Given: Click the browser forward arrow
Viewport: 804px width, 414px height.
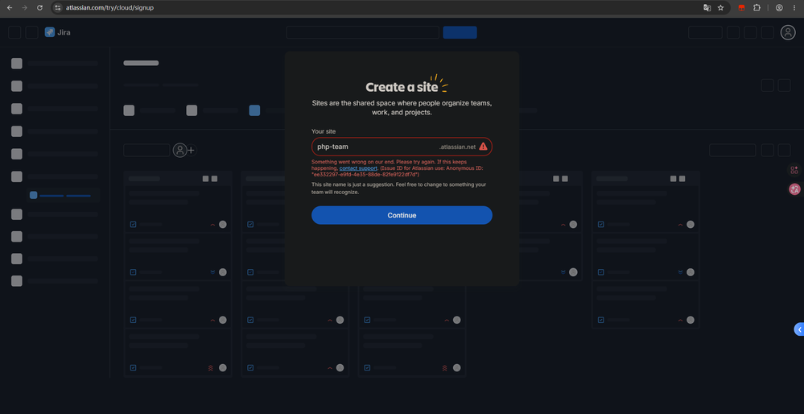Looking at the screenshot, I should tap(25, 8).
